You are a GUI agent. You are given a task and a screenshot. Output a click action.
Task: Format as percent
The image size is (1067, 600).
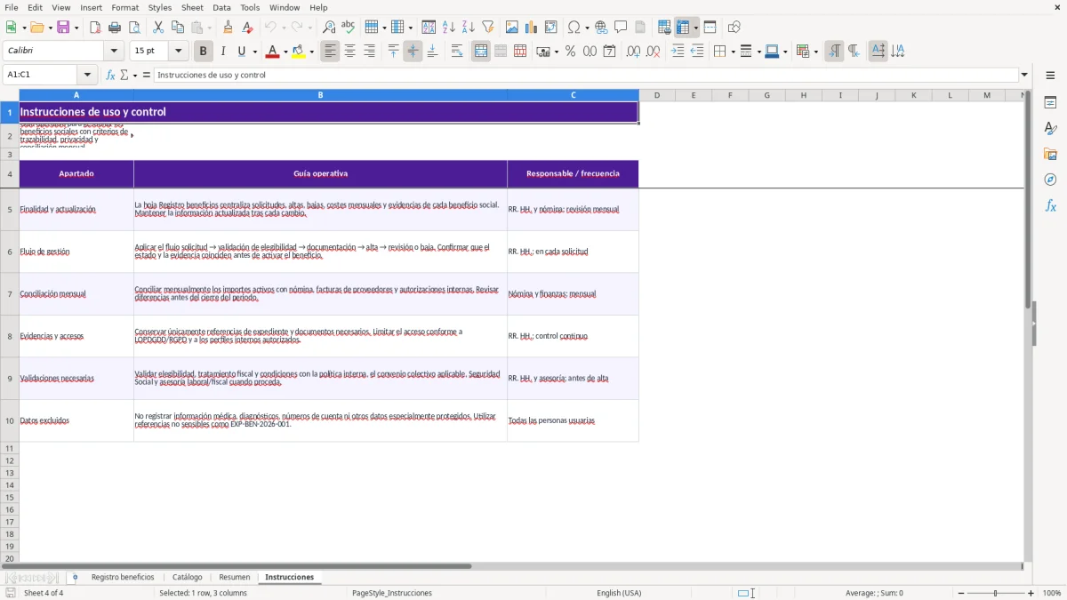570,52
